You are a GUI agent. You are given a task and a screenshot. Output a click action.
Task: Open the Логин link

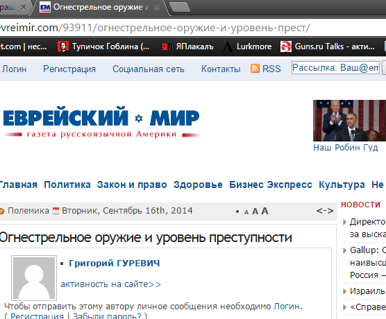(15, 69)
